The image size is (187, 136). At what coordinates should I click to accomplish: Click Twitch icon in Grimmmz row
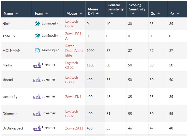[37, 114]
